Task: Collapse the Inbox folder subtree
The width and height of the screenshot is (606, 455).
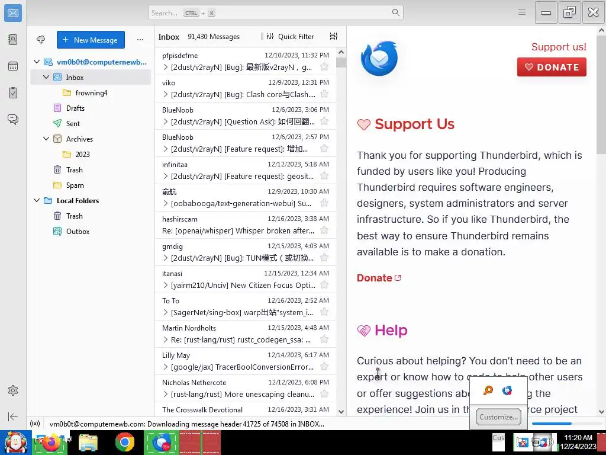Action: (46, 77)
